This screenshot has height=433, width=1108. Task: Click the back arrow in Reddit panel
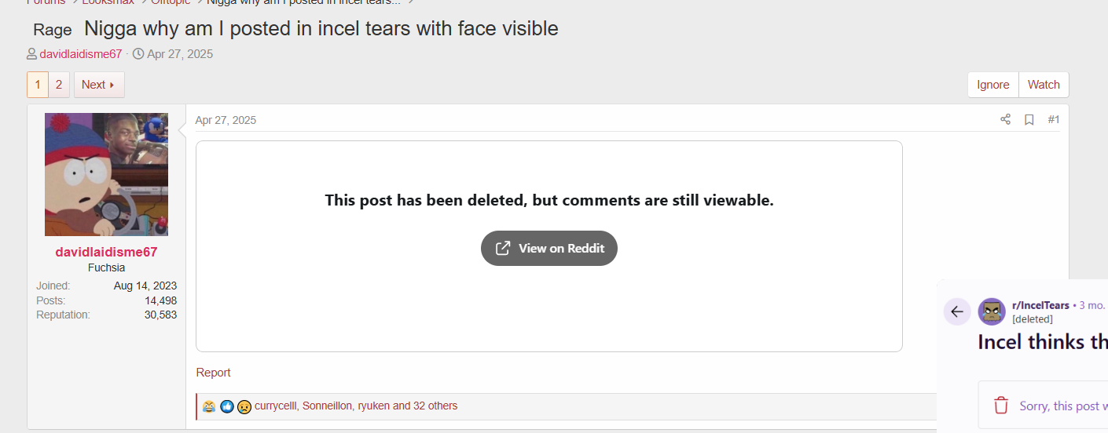956,311
